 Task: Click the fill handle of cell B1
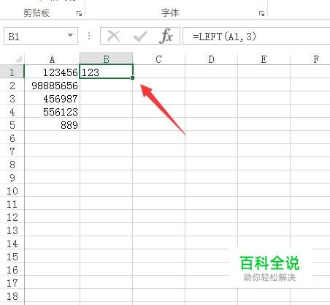click(132, 78)
